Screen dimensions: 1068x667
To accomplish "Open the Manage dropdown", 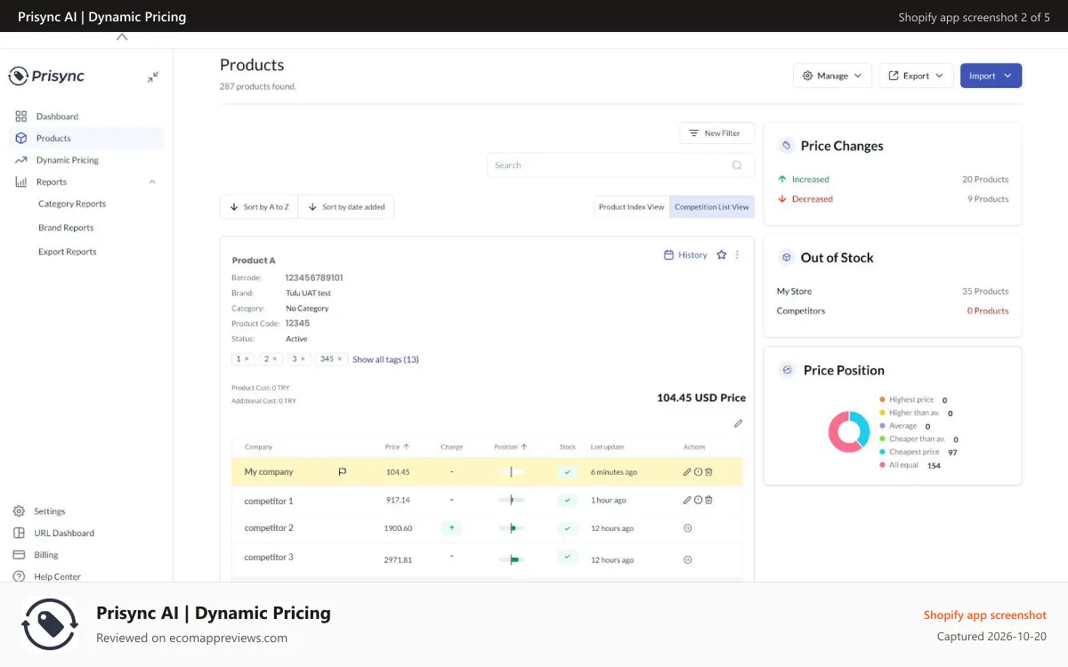I will (x=832, y=76).
